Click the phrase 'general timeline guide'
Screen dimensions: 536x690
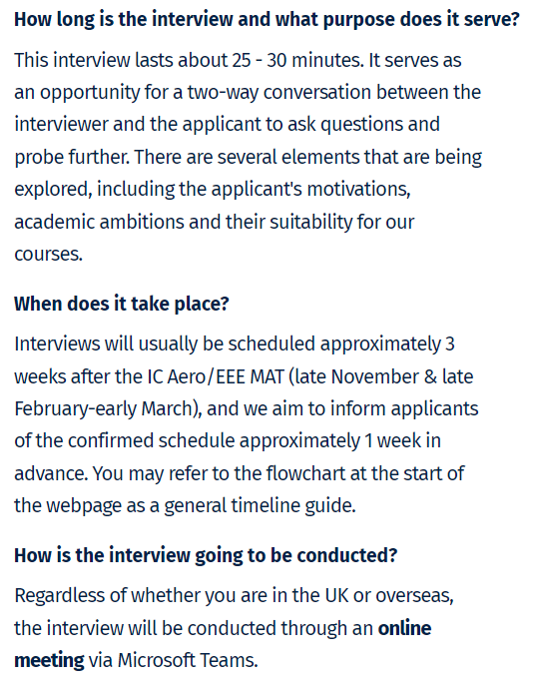coord(260,505)
